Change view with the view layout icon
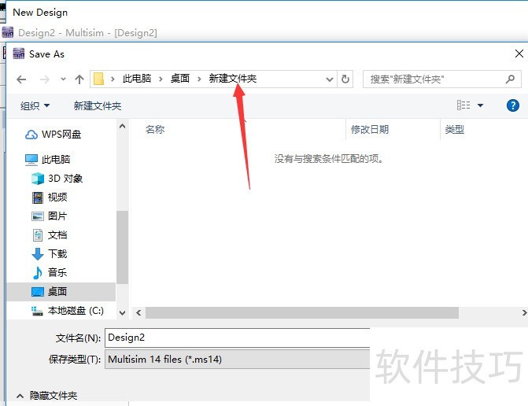528x406 pixels. [463, 105]
